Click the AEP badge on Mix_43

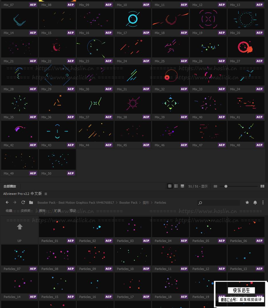click(x=71, y=145)
